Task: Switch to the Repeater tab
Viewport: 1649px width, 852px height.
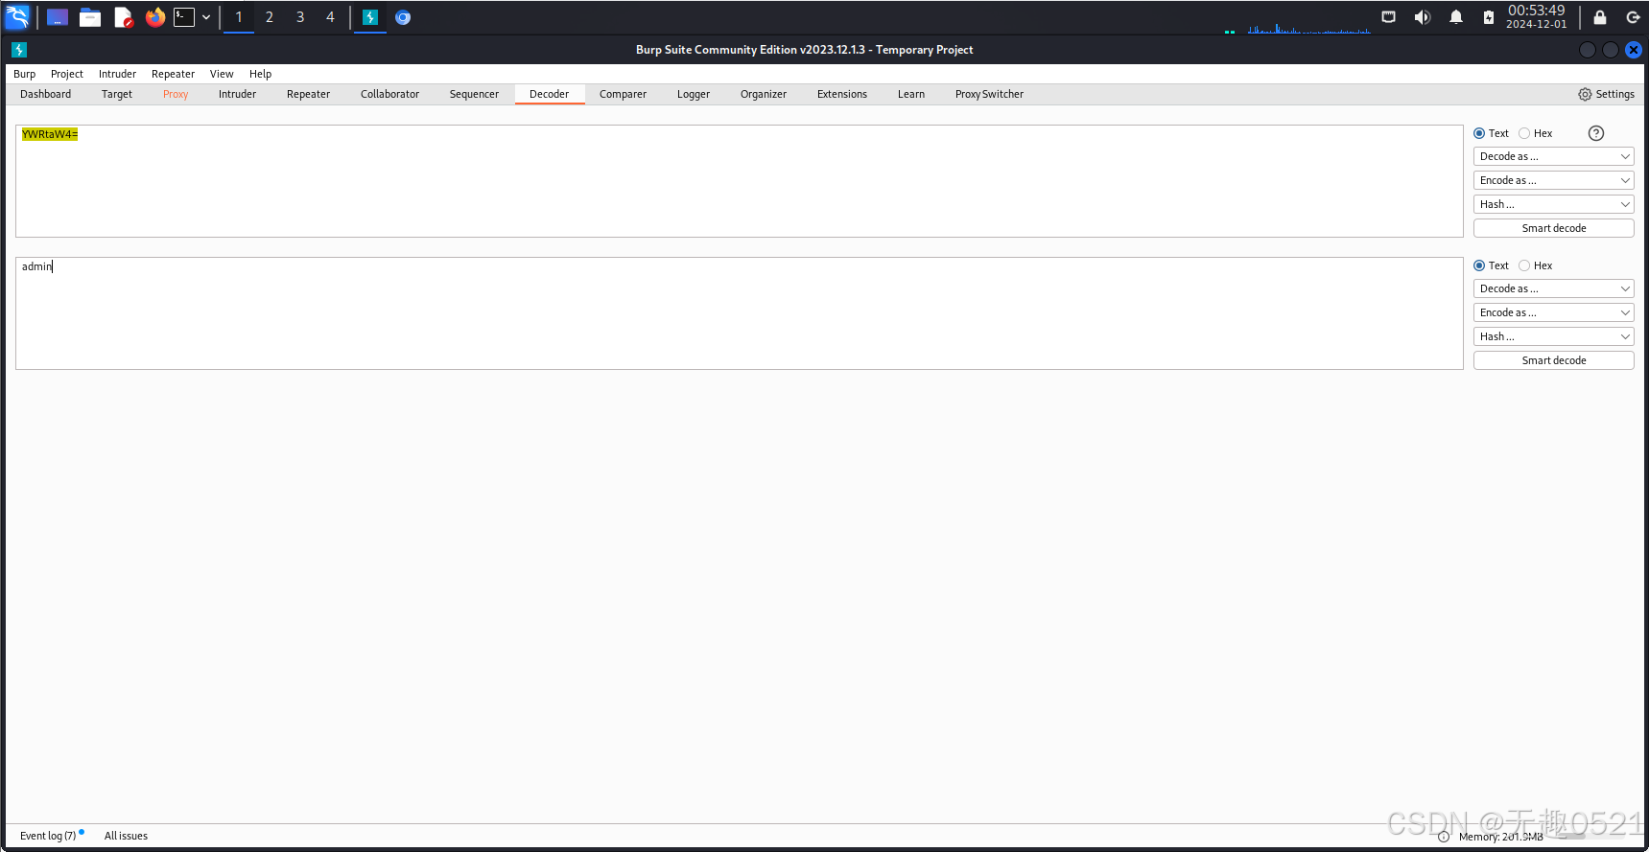Action: coord(308,94)
